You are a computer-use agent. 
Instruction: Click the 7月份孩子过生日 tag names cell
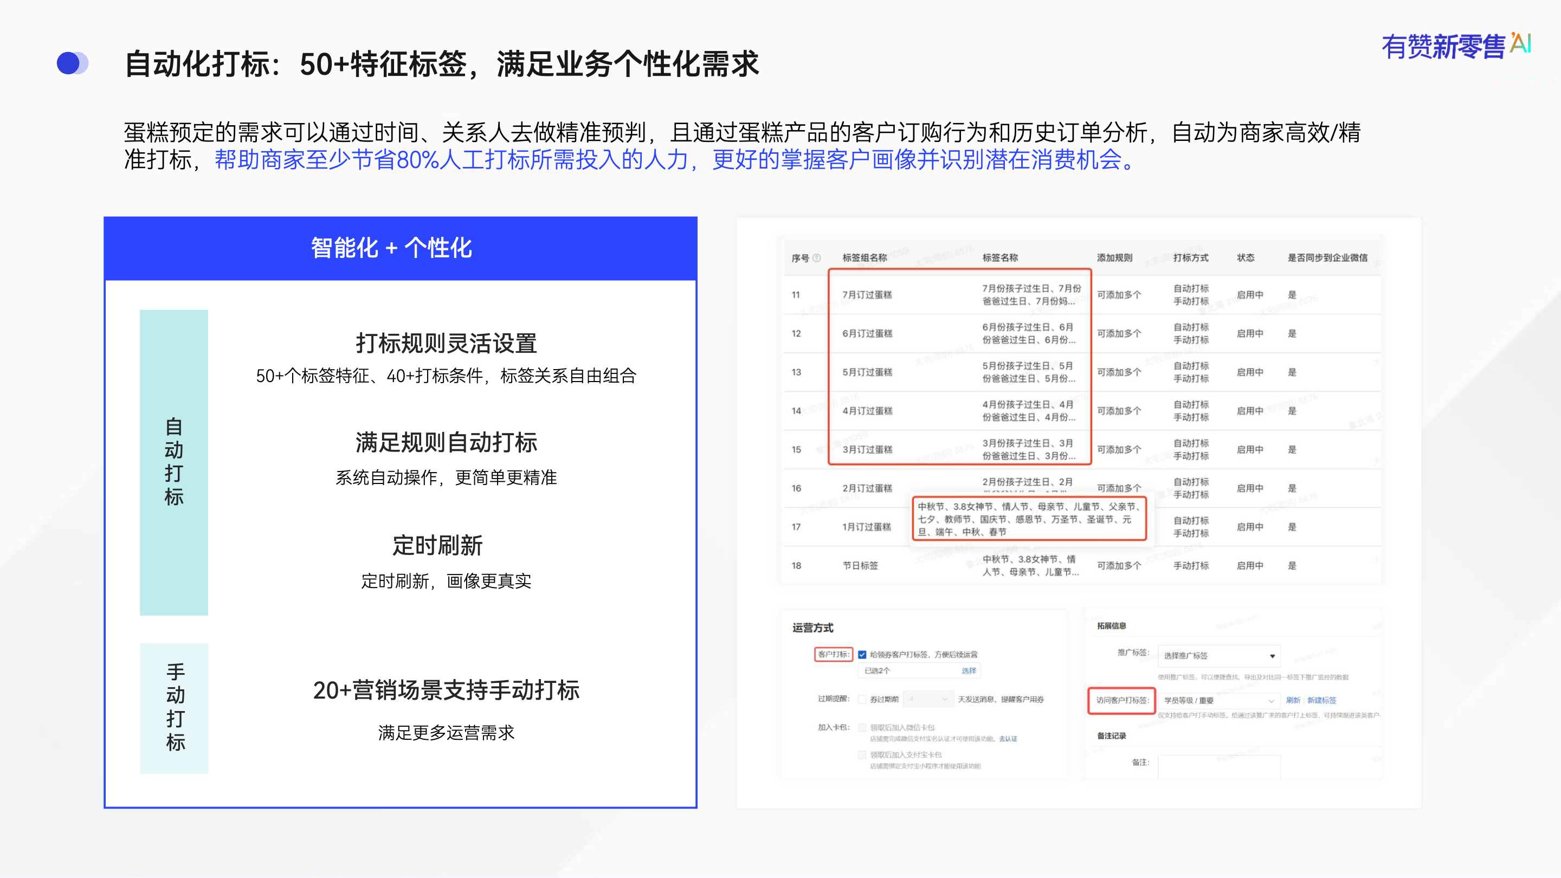click(x=1031, y=295)
